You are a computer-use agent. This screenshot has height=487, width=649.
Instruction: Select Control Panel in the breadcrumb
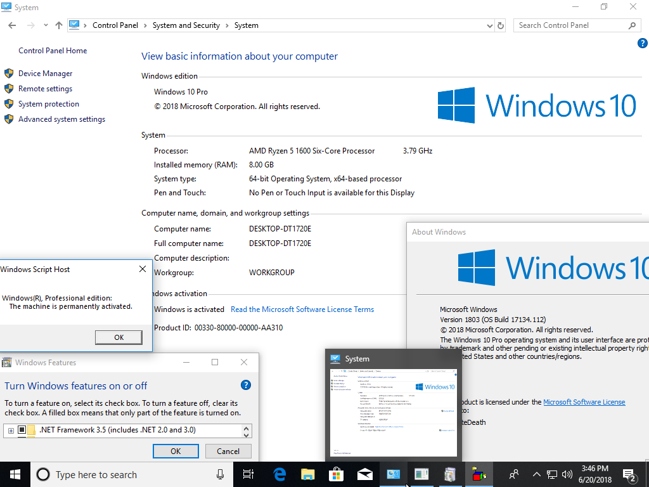pos(115,25)
